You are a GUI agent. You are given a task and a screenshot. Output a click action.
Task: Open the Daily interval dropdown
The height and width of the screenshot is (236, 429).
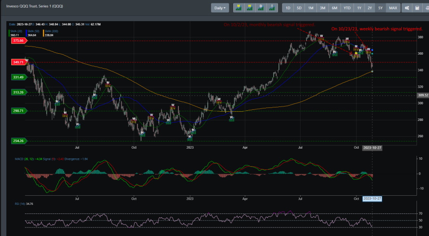(220, 8)
